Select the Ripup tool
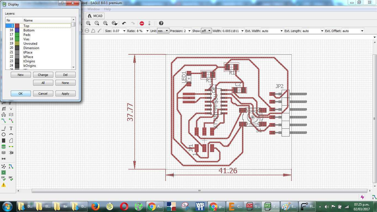The height and width of the screenshot is (212, 377). tap(11, 121)
